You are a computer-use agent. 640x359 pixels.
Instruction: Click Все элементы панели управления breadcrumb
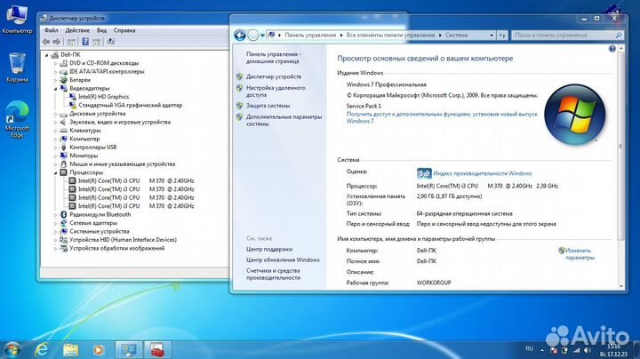[390, 35]
